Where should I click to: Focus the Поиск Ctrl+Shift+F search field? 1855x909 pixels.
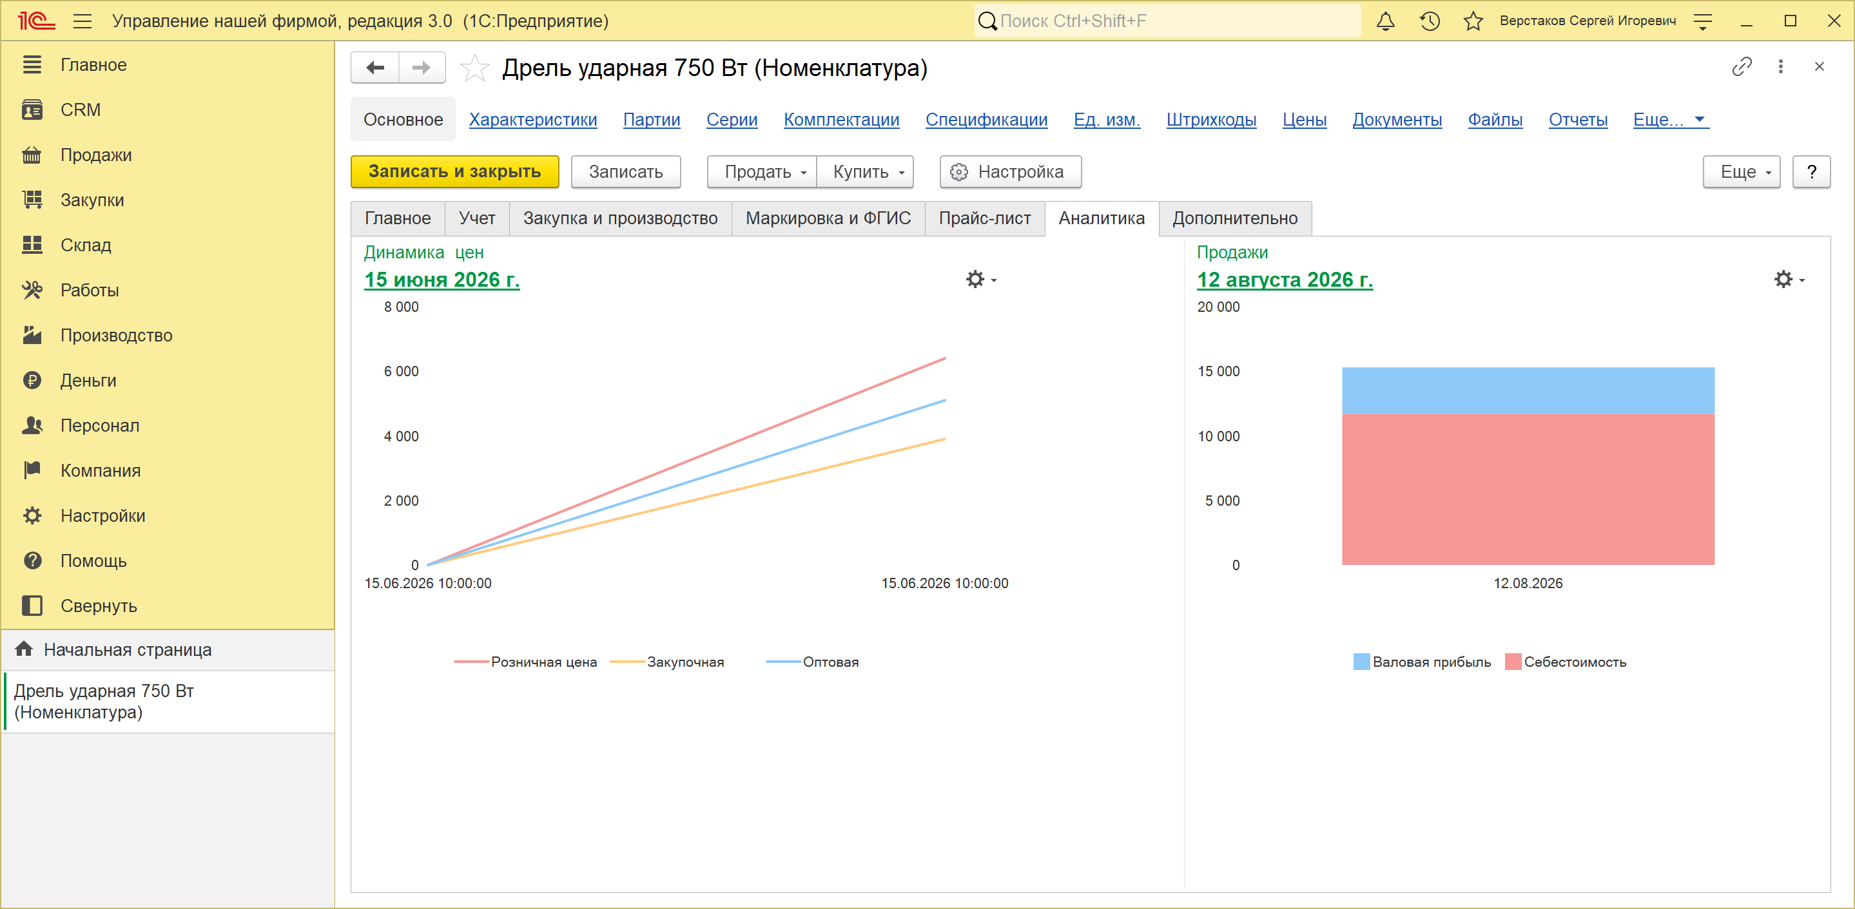click(x=1167, y=21)
